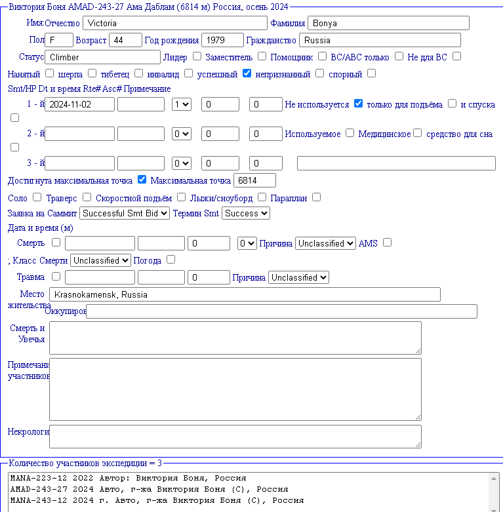Click the Травма date field
503x512 pixels.
(100, 277)
